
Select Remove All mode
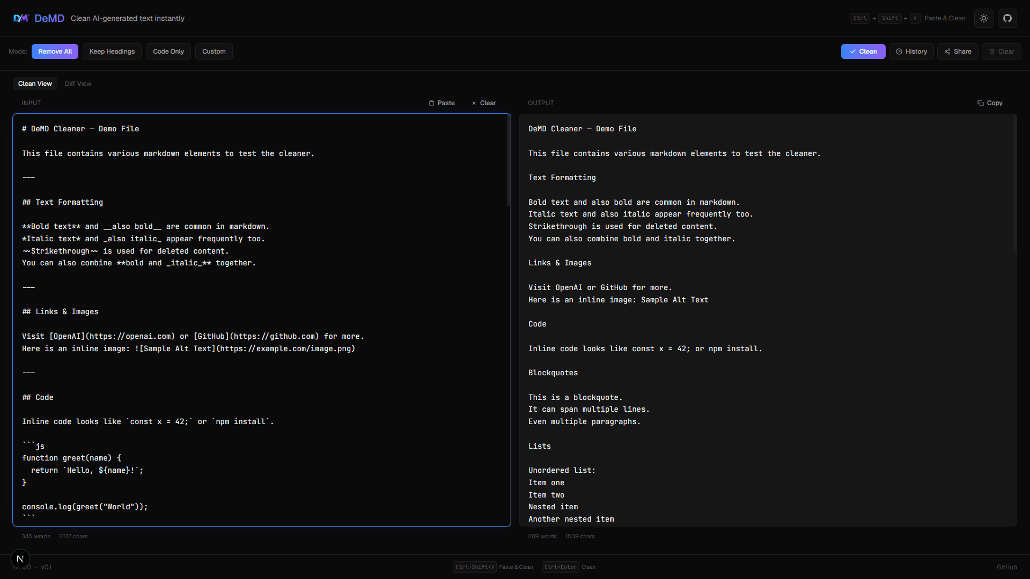(x=55, y=51)
